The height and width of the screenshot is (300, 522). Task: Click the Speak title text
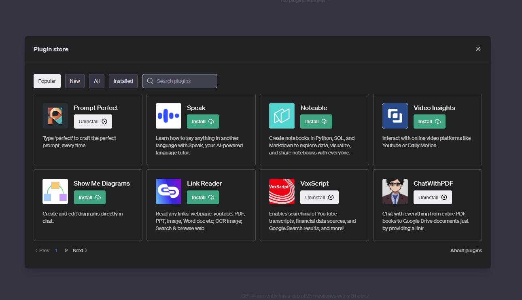(x=196, y=108)
